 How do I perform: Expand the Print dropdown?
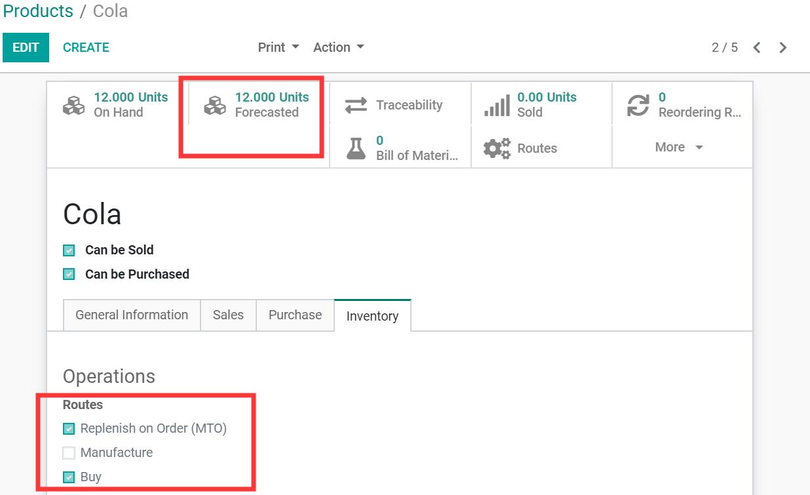point(278,48)
